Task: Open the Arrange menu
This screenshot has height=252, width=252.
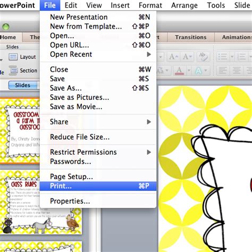Action: [x=184, y=5]
